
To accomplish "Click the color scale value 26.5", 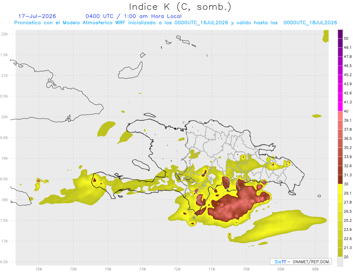I will 348,211.
